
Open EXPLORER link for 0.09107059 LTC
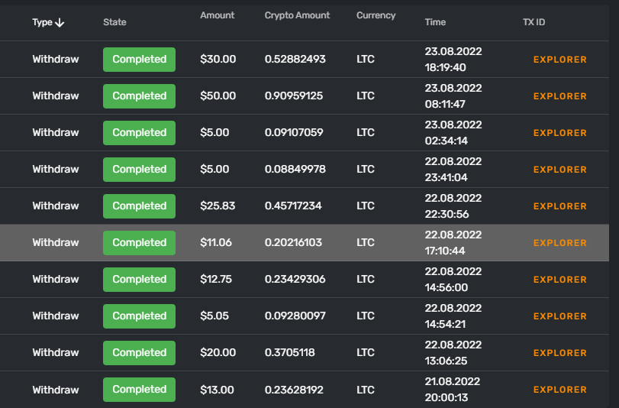click(559, 133)
